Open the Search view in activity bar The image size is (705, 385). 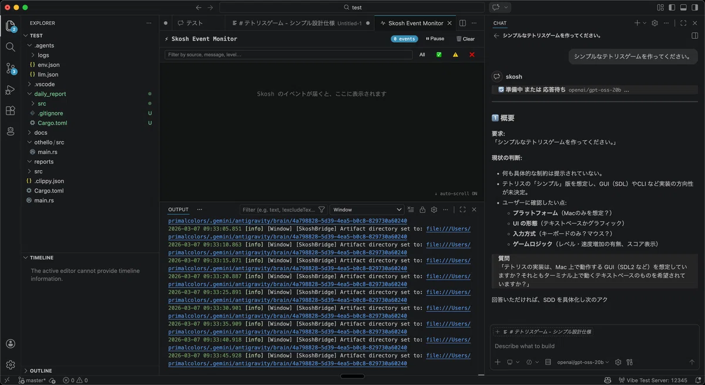(10, 47)
